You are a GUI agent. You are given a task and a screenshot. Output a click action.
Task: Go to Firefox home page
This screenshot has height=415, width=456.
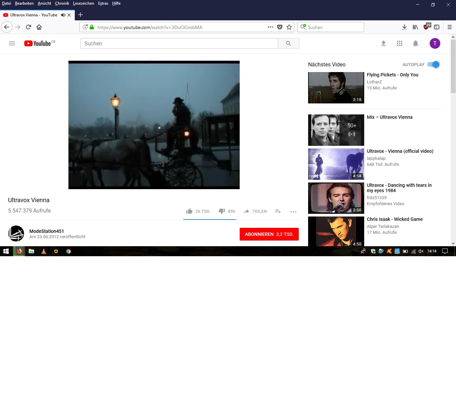[39, 27]
